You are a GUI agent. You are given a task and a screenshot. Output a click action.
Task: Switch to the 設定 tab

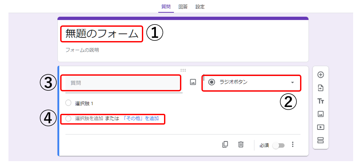pyautogui.click(x=200, y=7)
